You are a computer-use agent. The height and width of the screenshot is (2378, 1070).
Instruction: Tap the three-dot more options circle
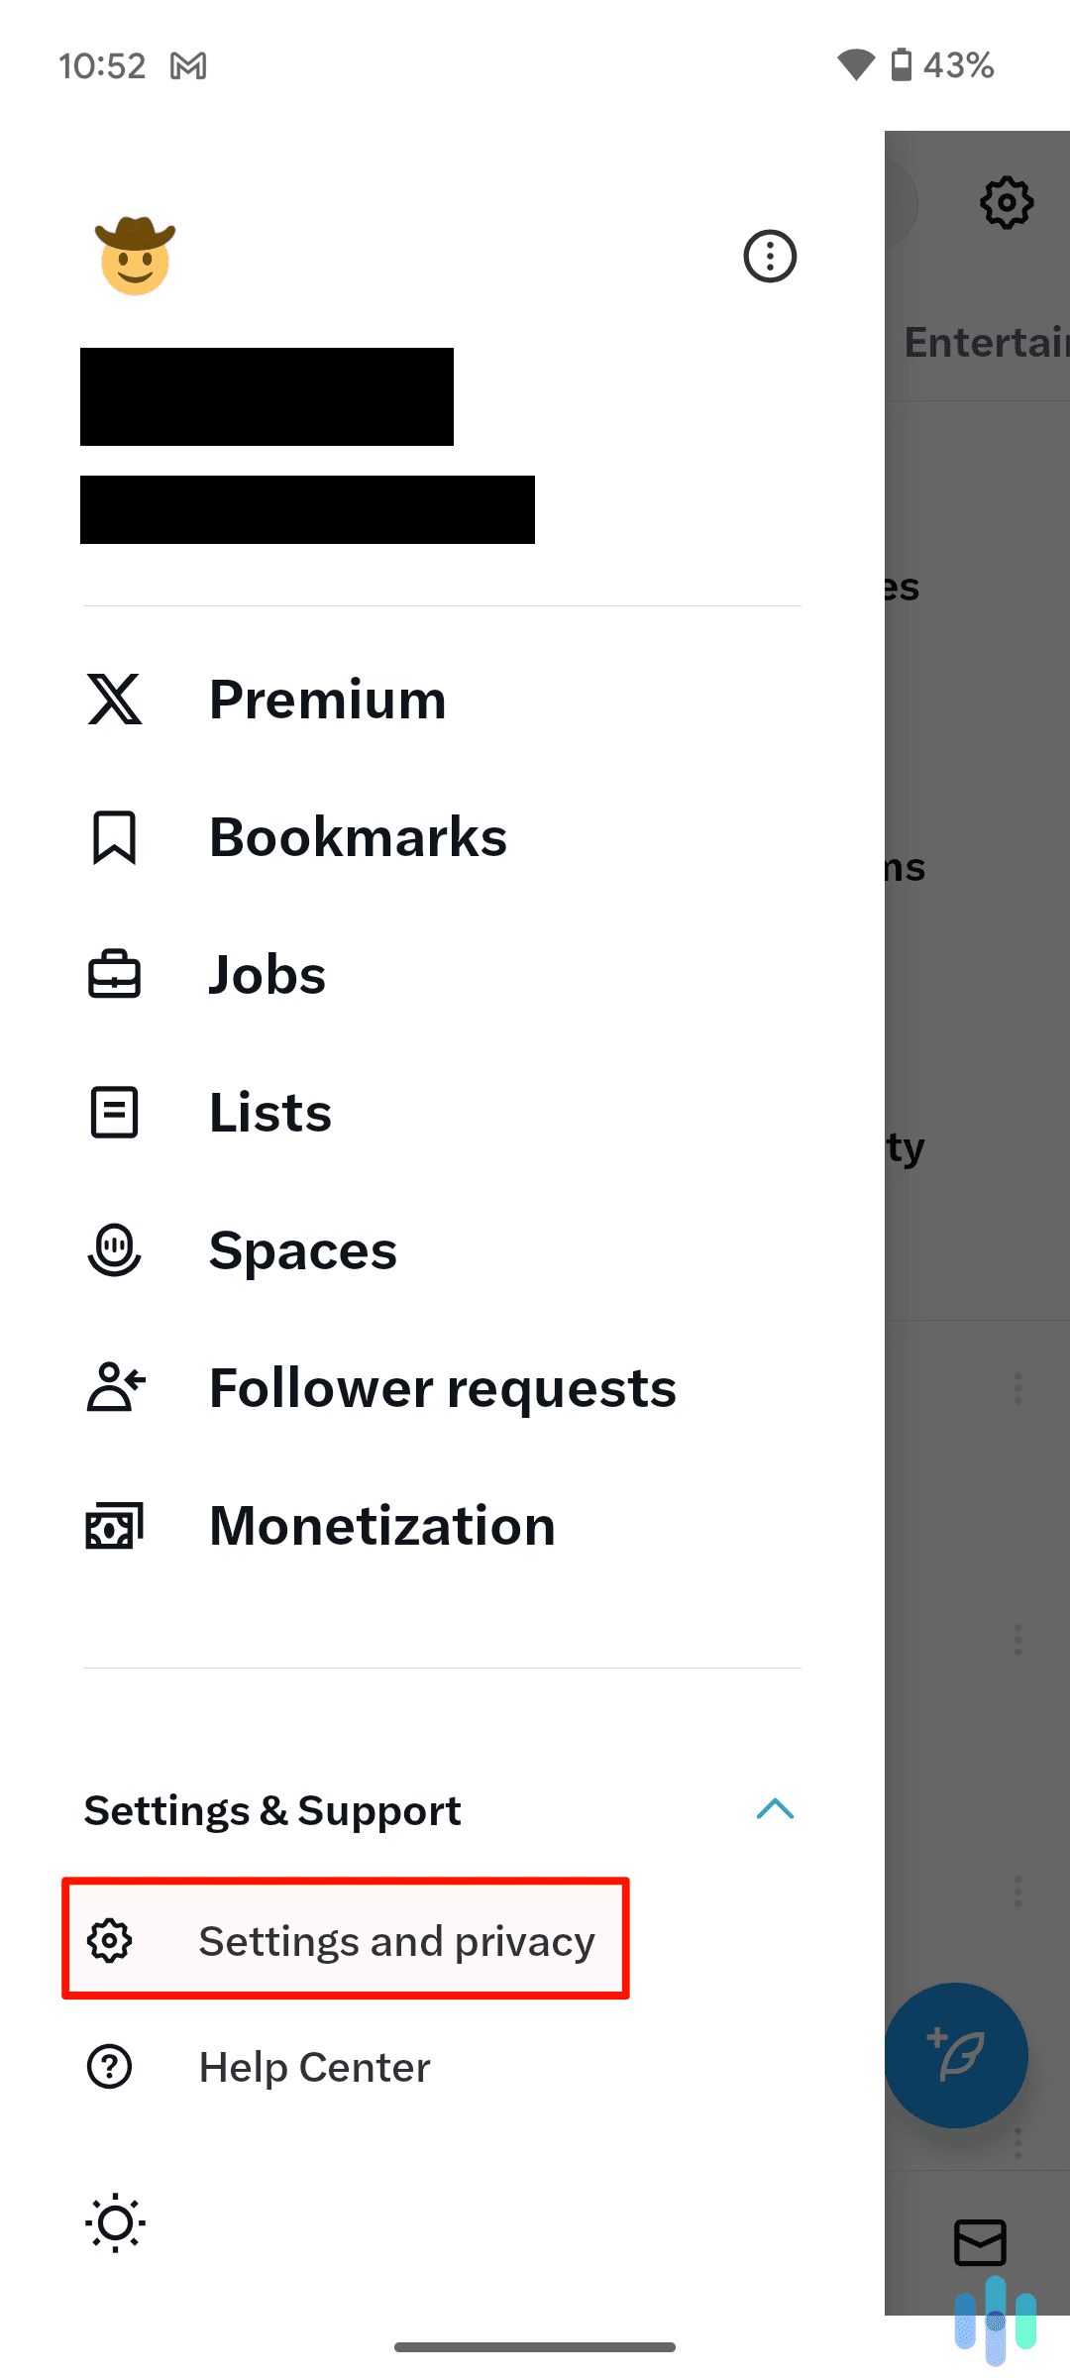(x=770, y=256)
